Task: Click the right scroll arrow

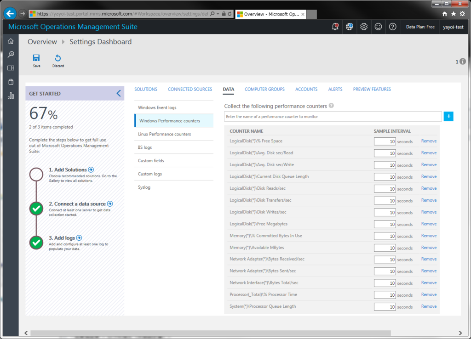Action: pyautogui.click(x=460, y=333)
